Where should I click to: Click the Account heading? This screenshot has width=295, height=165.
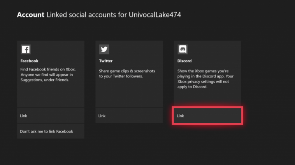click(30, 15)
